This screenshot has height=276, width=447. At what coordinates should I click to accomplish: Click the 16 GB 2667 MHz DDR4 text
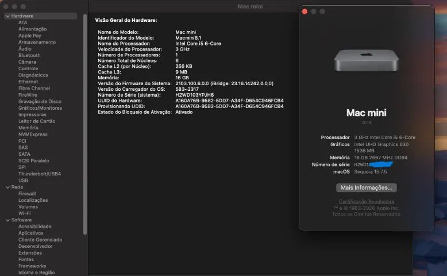point(380,158)
